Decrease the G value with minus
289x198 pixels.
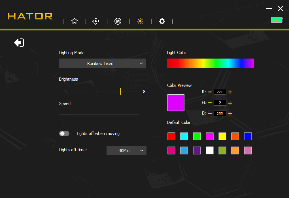tap(210, 103)
